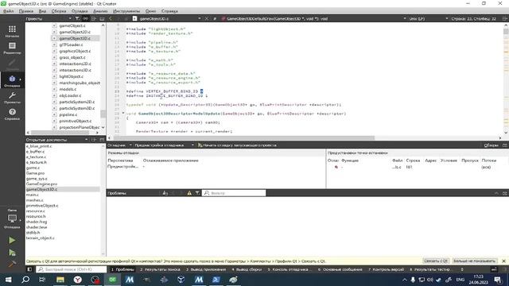Build project with the hammer icon
Viewport: 509px width, 286px height.
[x=12, y=265]
